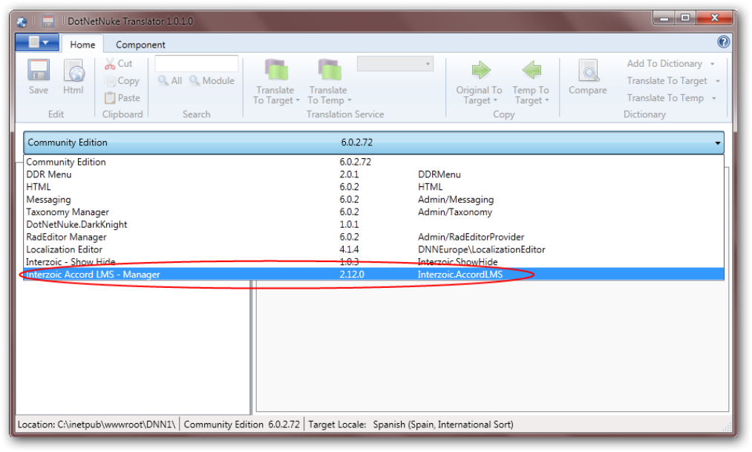Click the Html globe page icon

(x=73, y=71)
